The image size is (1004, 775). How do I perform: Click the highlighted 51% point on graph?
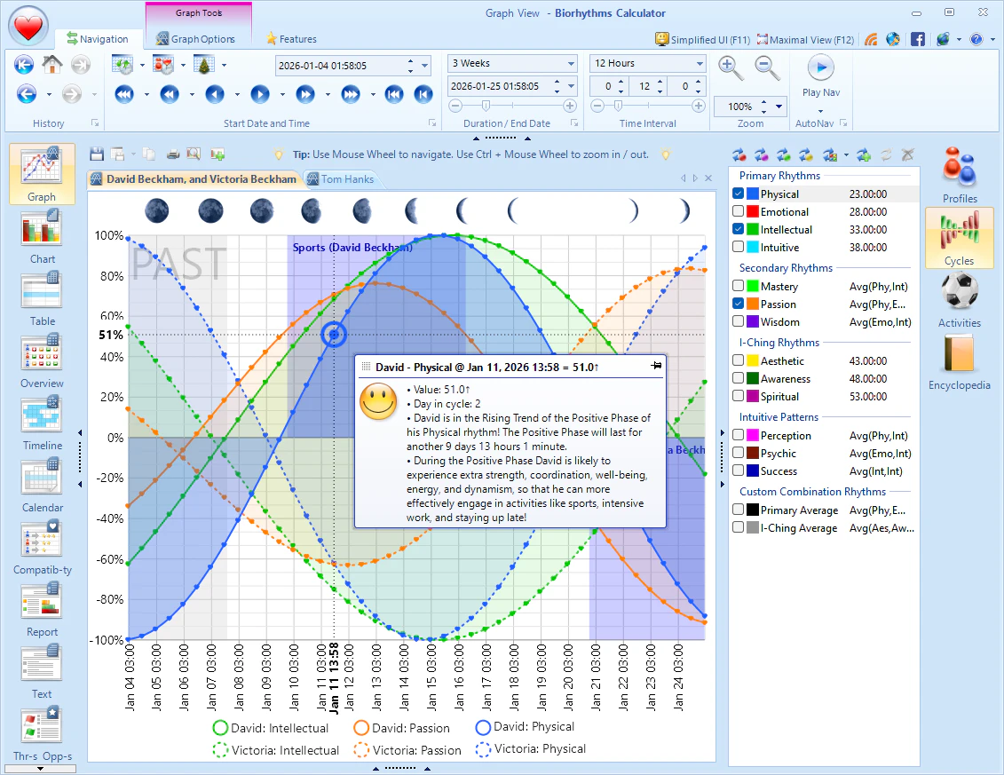coord(334,335)
